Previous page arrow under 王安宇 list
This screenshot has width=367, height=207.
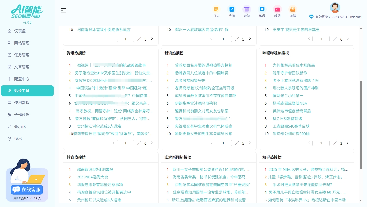click(309, 39)
